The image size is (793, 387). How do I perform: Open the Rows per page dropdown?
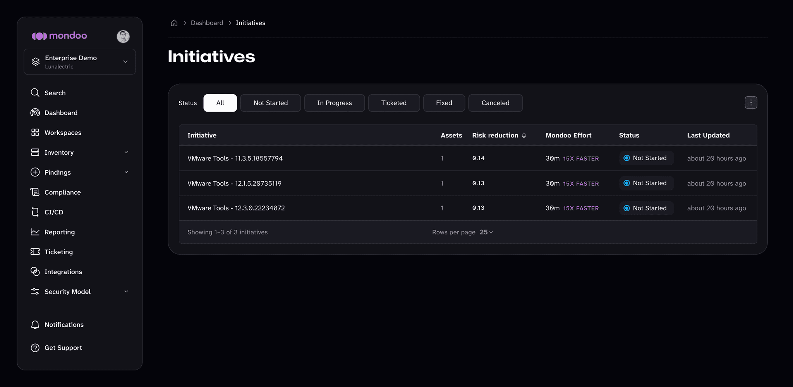coord(486,232)
